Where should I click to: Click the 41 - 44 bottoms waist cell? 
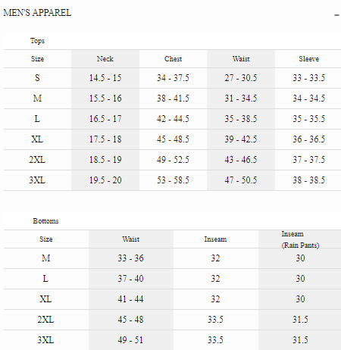tap(131, 299)
